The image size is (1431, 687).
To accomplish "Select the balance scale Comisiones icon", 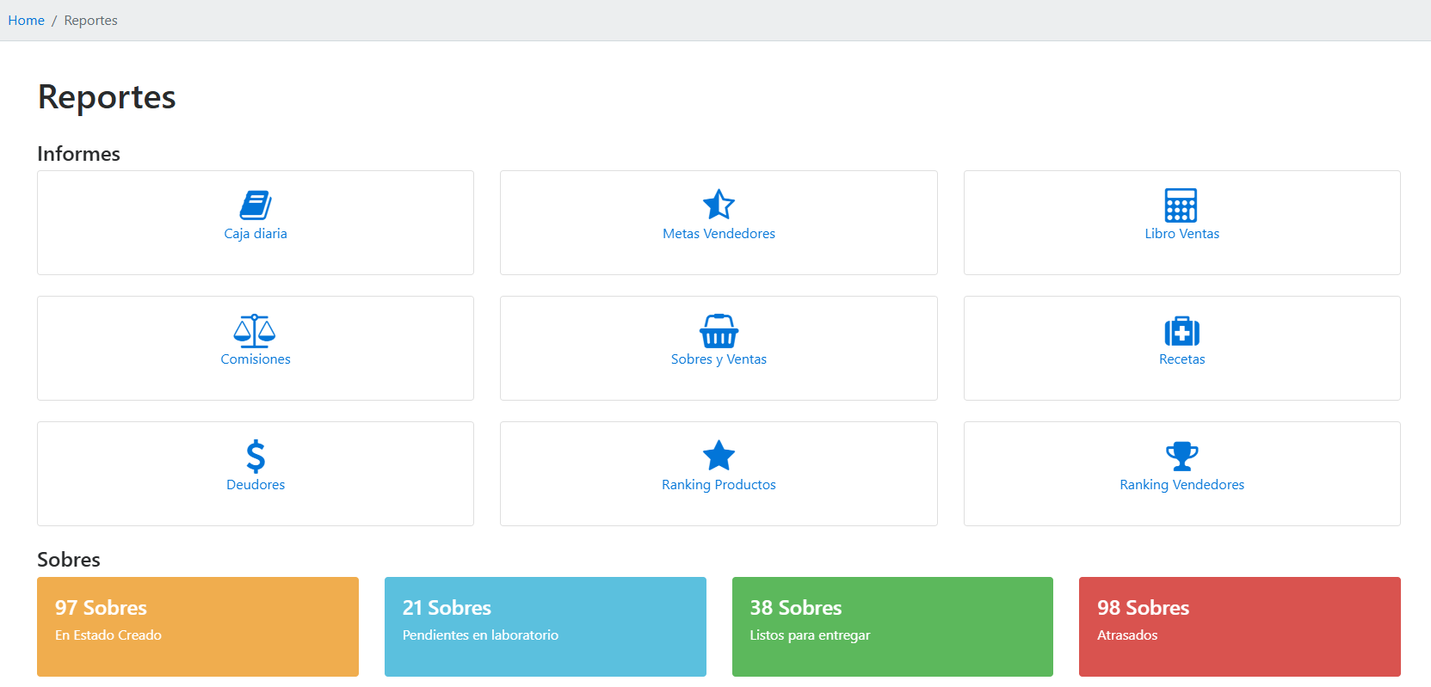I will 255,331.
